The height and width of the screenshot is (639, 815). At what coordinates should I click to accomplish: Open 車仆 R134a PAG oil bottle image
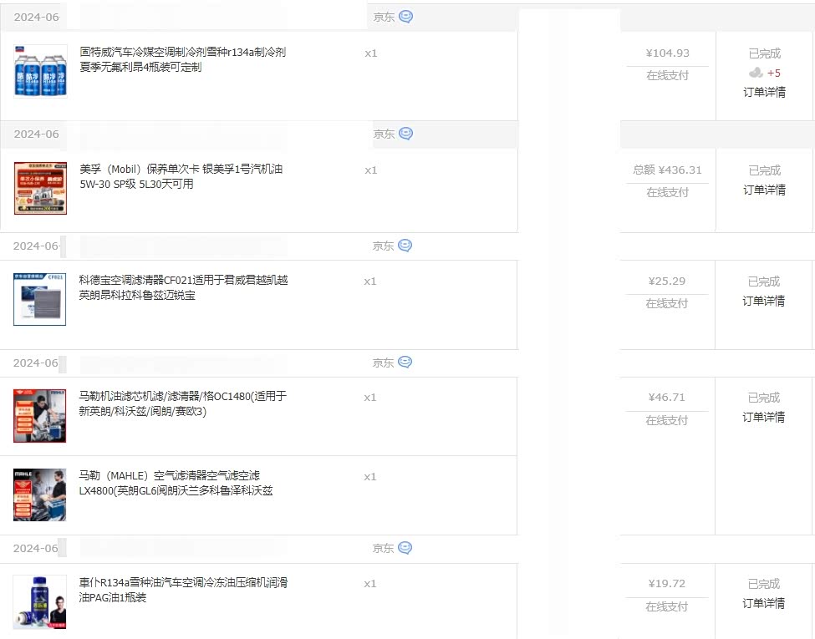point(39,601)
